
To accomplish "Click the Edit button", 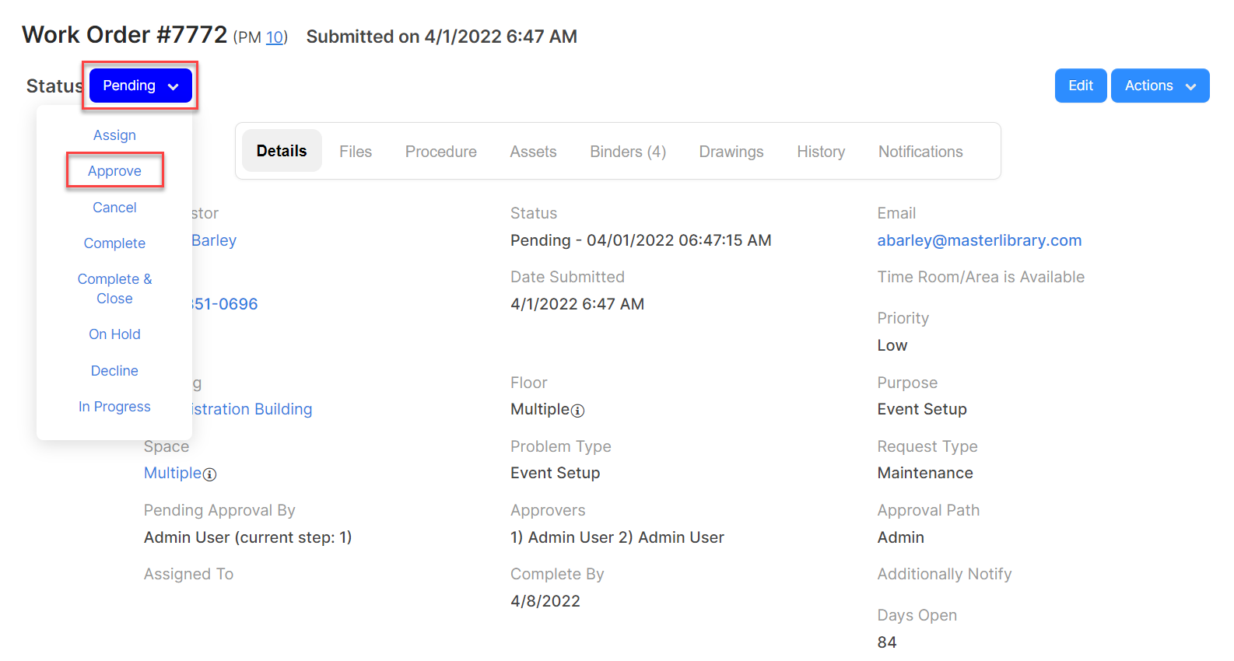I will click(x=1081, y=86).
